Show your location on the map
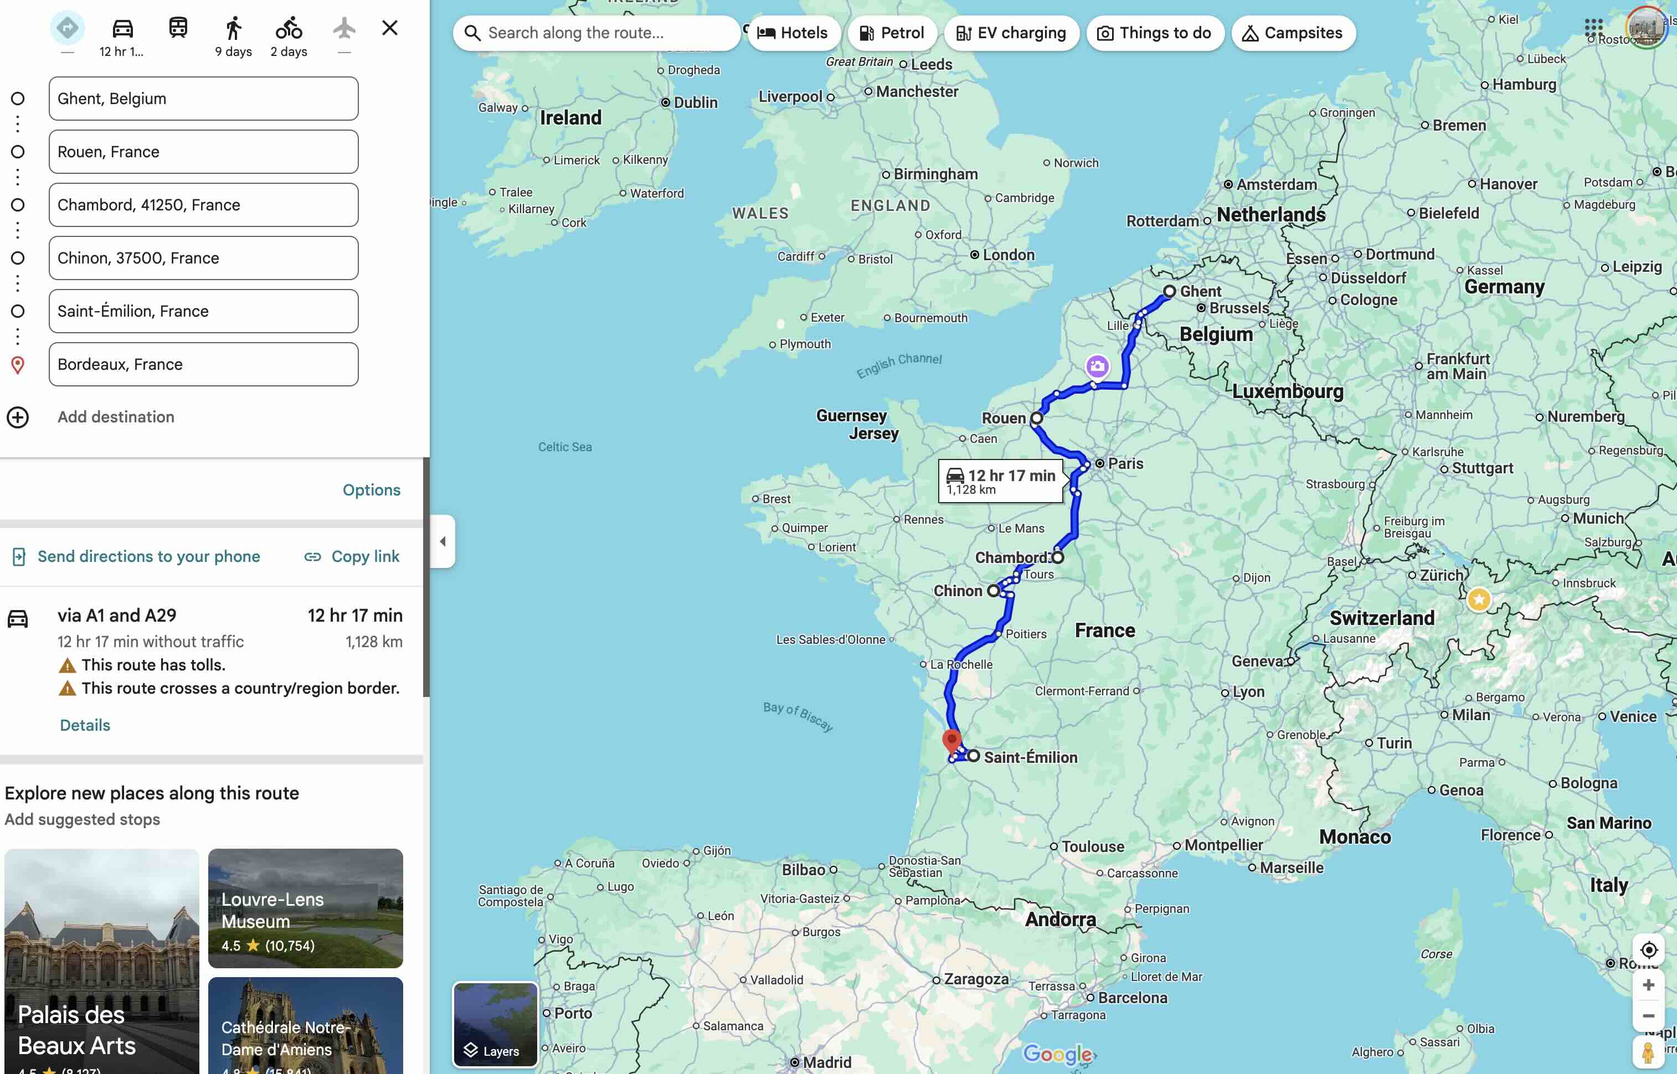 1648,950
